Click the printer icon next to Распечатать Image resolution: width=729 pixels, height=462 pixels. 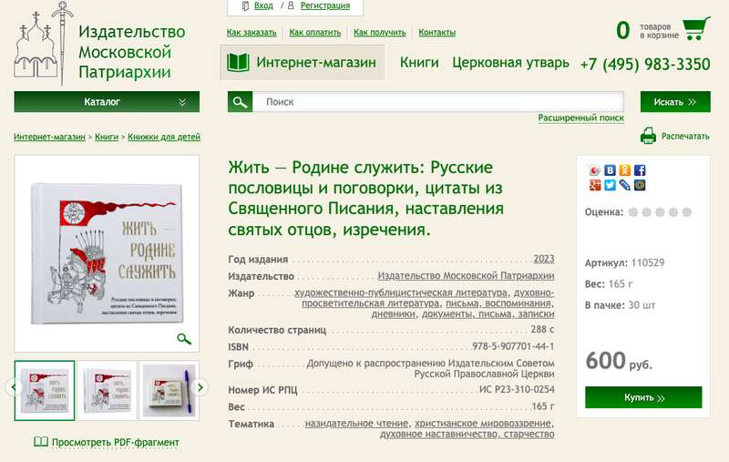coord(648,137)
